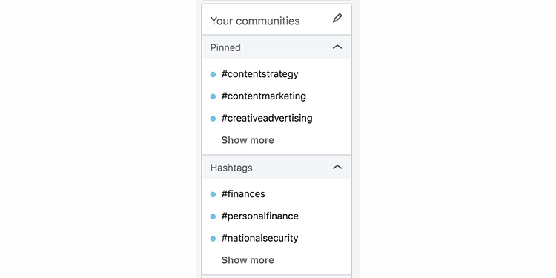Collapse the Hashtags section chevron
Image resolution: width=556 pixels, height=278 pixels.
tap(337, 167)
